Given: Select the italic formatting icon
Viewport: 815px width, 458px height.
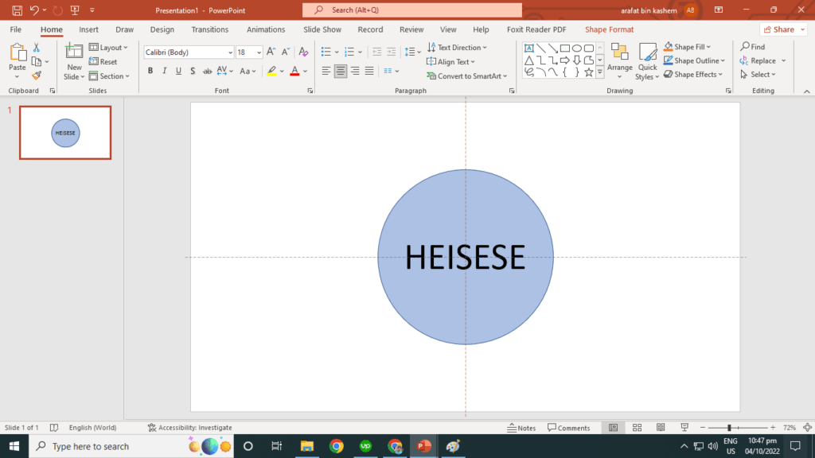Looking at the screenshot, I should [x=164, y=71].
